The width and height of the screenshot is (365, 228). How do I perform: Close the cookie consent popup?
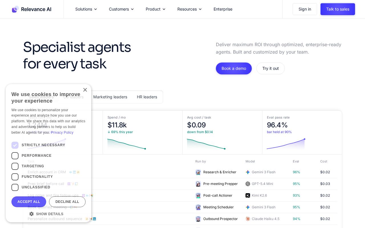click(85, 90)
